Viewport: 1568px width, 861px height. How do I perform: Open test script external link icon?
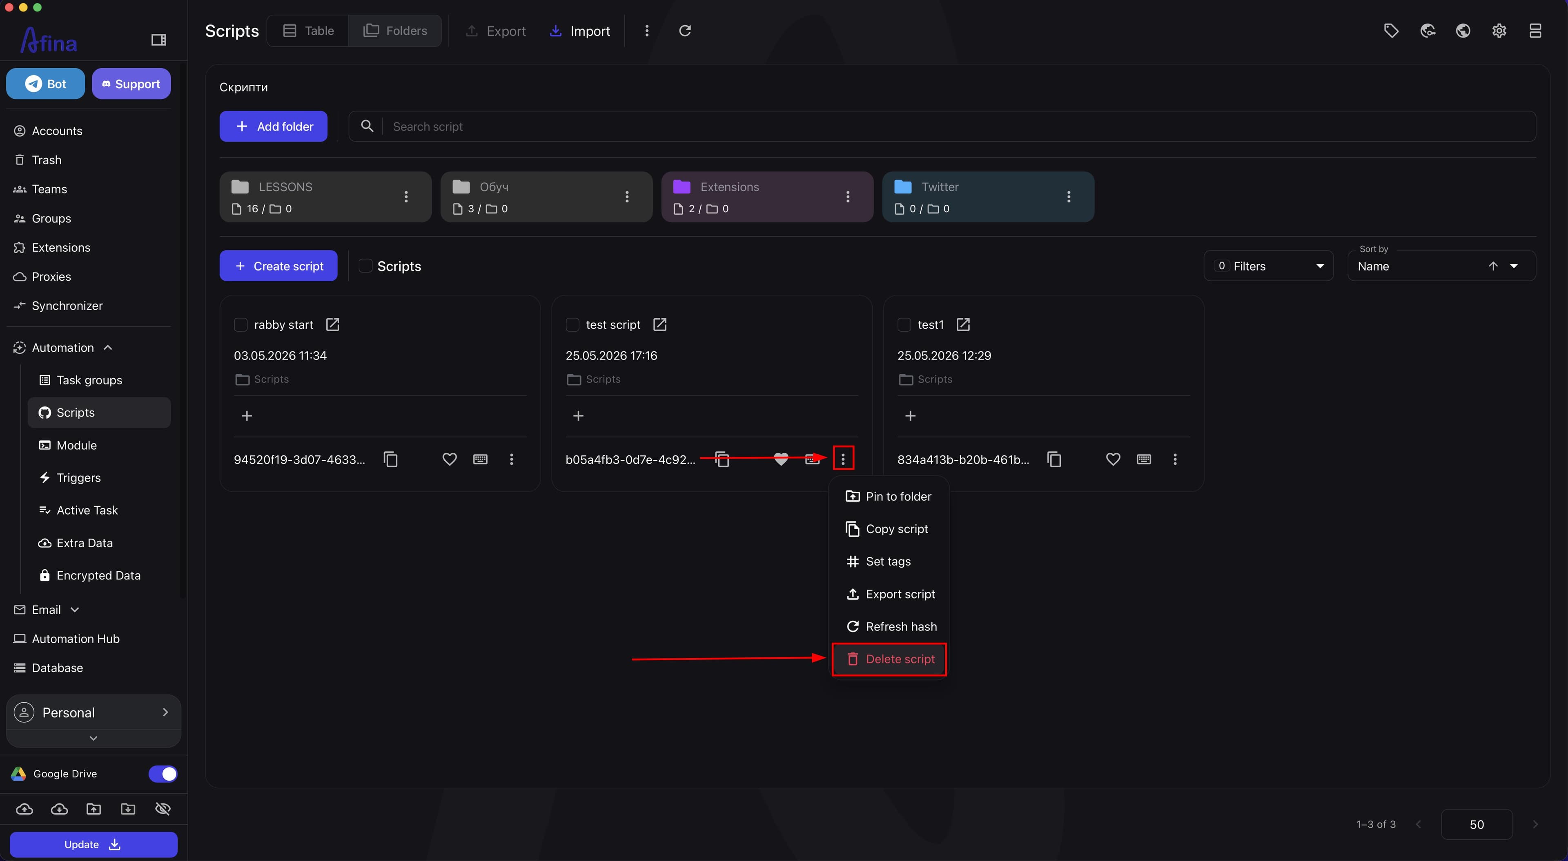(x=660, y=324)
